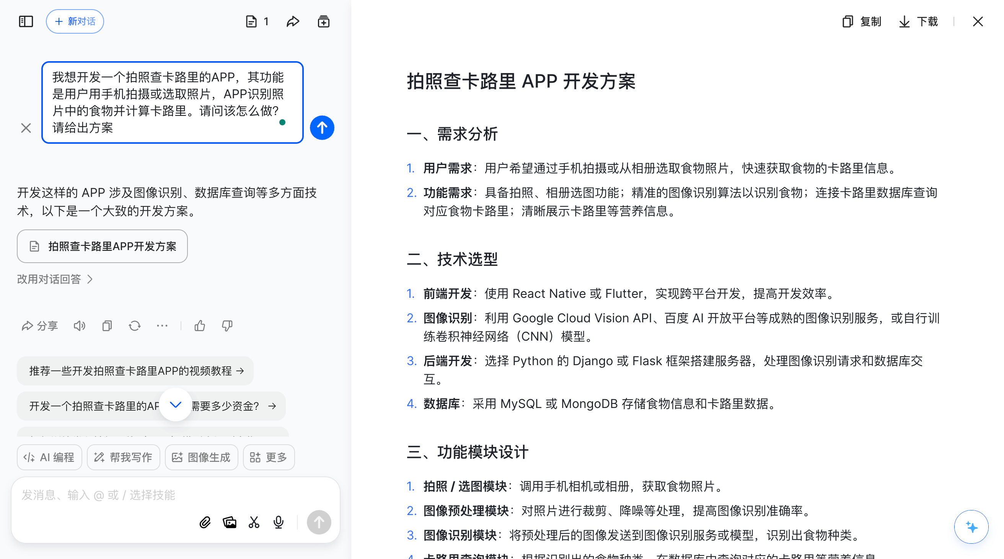Click the share arrow icon in the header
Viewport: 1004px width, 559px height.
[293, 21]
